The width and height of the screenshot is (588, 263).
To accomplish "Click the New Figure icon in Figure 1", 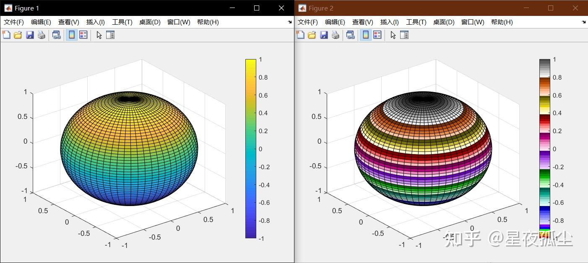I will click(6, 35).
